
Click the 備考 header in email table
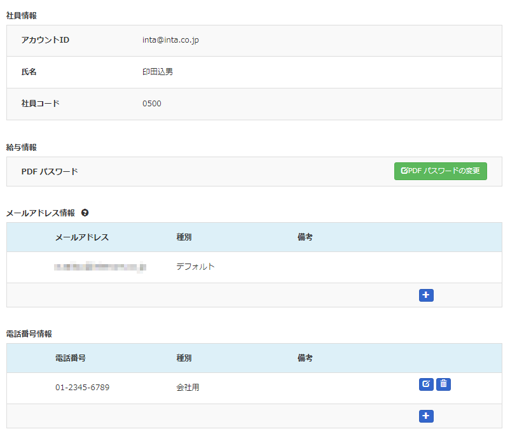pos(305,237)
